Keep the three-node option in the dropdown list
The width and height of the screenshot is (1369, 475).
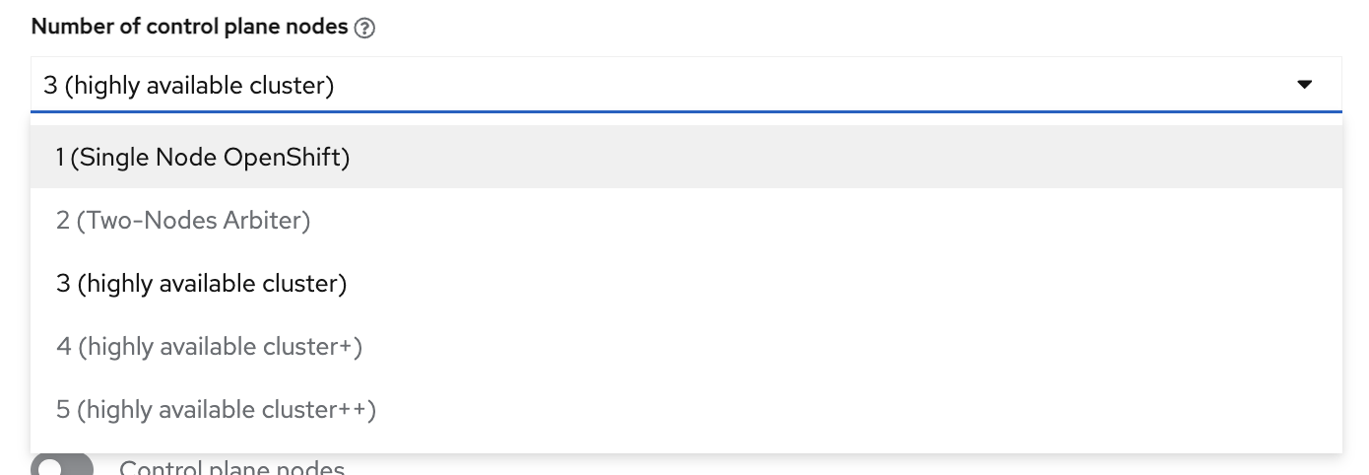coord(202,283)
